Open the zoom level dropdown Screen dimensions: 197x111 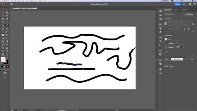click(x=18, y=110)
